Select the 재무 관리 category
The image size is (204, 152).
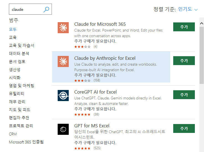pos(17,102)
